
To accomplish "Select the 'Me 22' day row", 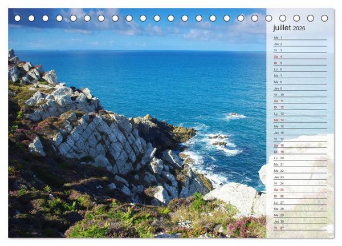I will [x=300, y=171].
